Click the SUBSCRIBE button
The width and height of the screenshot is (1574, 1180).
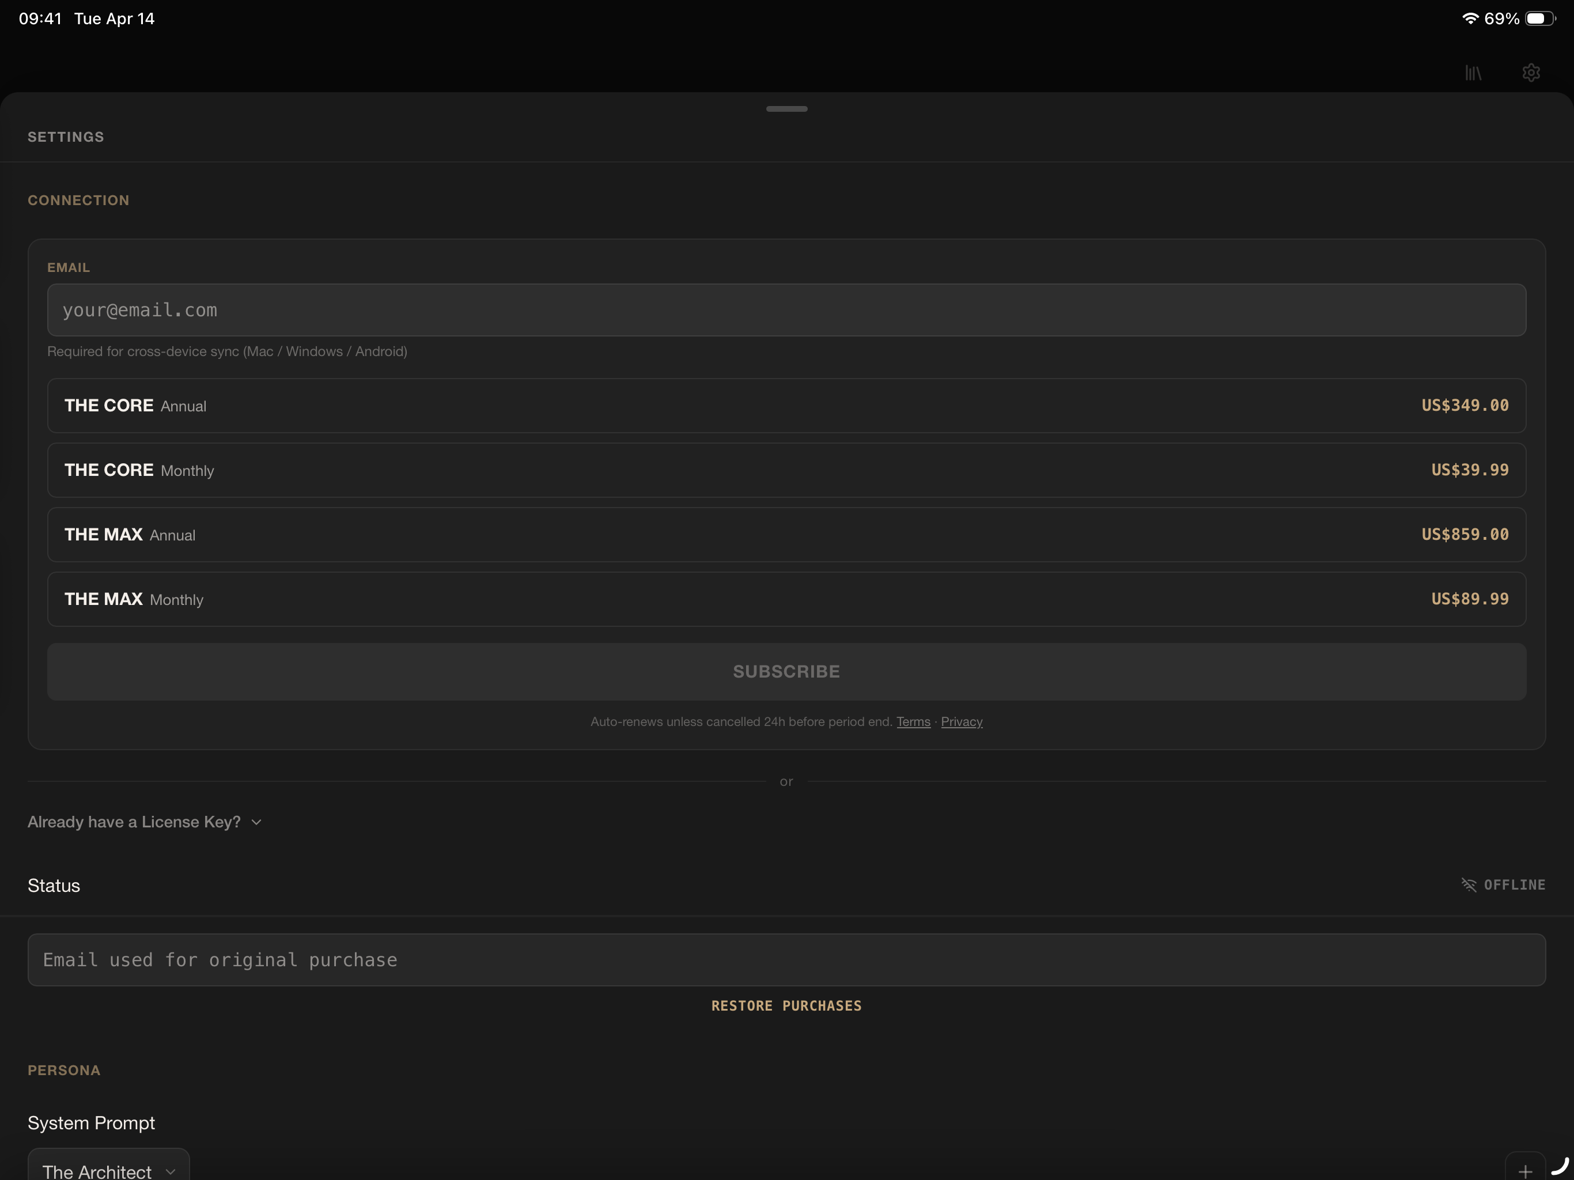click(x=786, y=672)
